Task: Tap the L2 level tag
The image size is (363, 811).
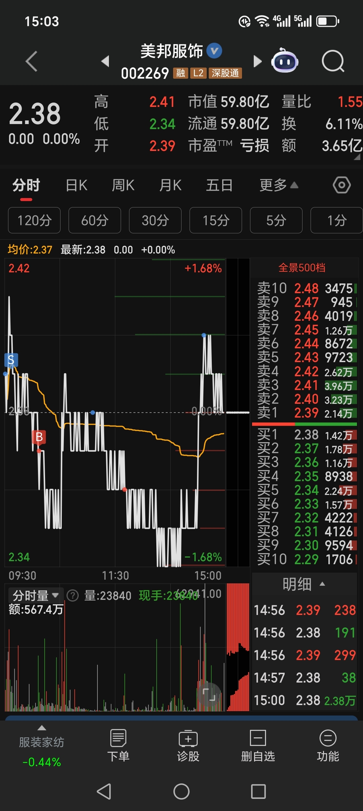Action: tap(198, 73)
